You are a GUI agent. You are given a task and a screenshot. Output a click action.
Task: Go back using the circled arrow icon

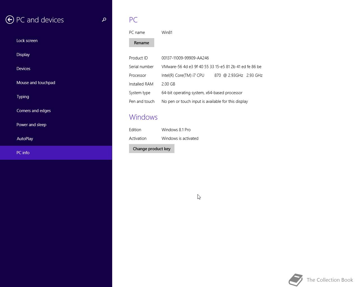10,20
